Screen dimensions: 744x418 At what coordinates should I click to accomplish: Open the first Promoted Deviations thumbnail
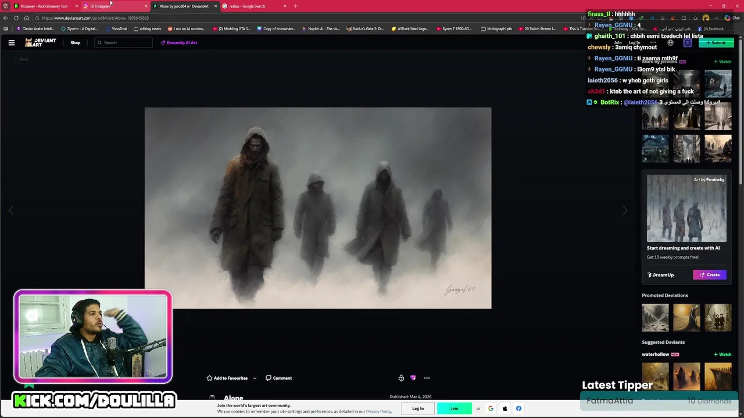point(655,317)
